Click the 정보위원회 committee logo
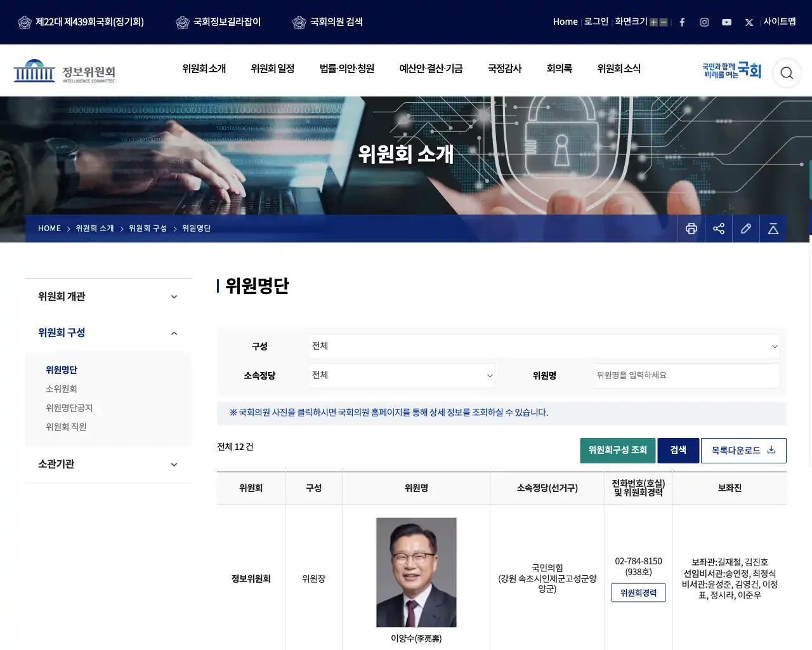 65,71
